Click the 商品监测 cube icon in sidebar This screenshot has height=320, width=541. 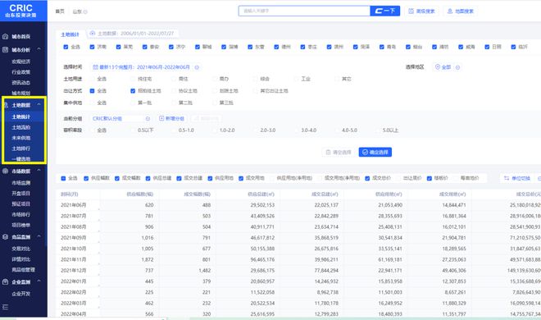[x=5, y=237]
